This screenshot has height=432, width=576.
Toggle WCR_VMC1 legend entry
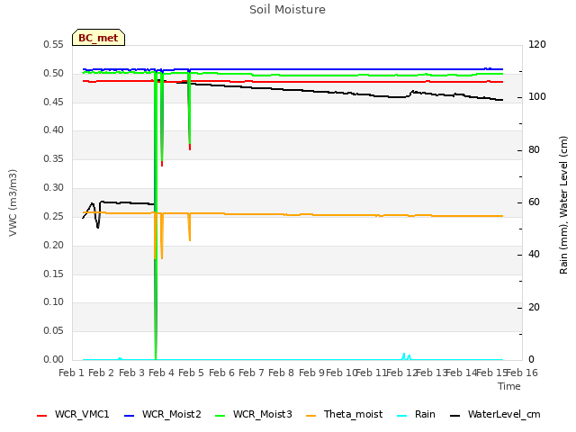tap(73, 414)
